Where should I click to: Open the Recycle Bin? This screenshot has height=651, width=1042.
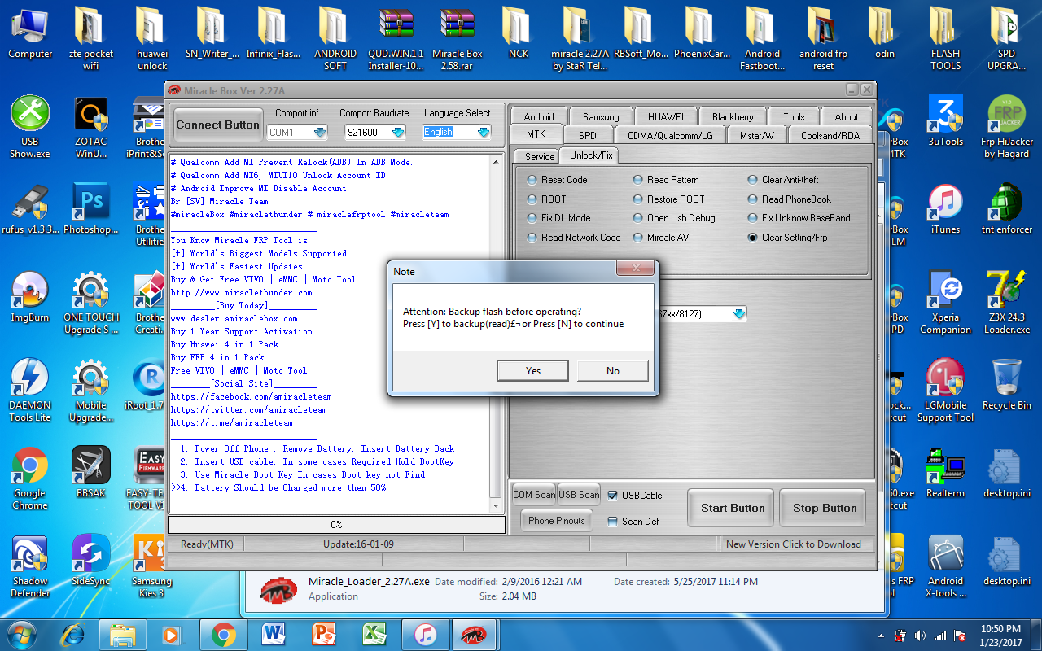(x=1007, y=384)
